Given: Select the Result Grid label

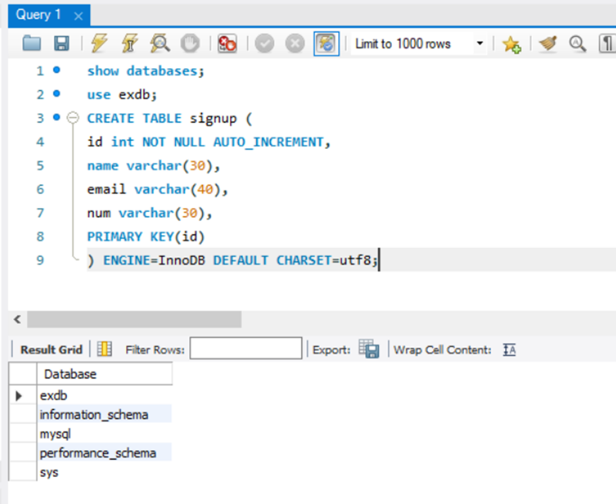Looking at the screenshot, I should (x=51, y=350).
